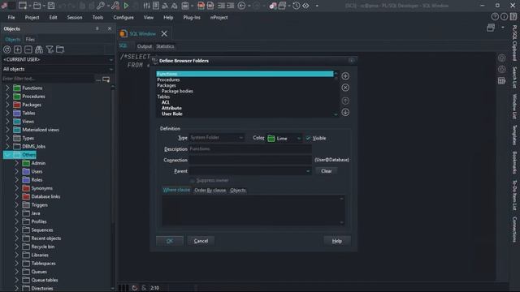This screenshot has width=520, height=292.
Task: Click the Connection input field
Action: [250, 160]
